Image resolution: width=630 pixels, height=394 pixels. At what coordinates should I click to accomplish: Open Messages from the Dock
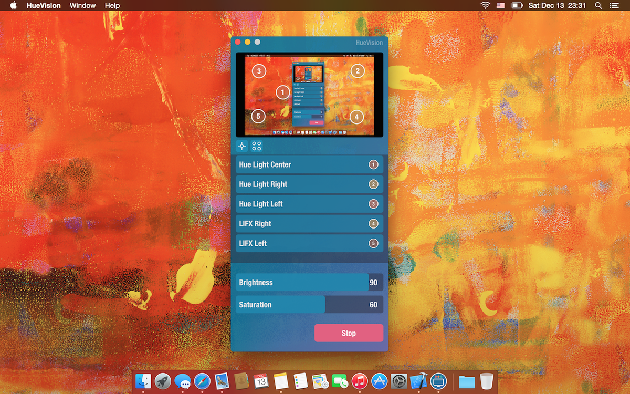pos(182,381)
